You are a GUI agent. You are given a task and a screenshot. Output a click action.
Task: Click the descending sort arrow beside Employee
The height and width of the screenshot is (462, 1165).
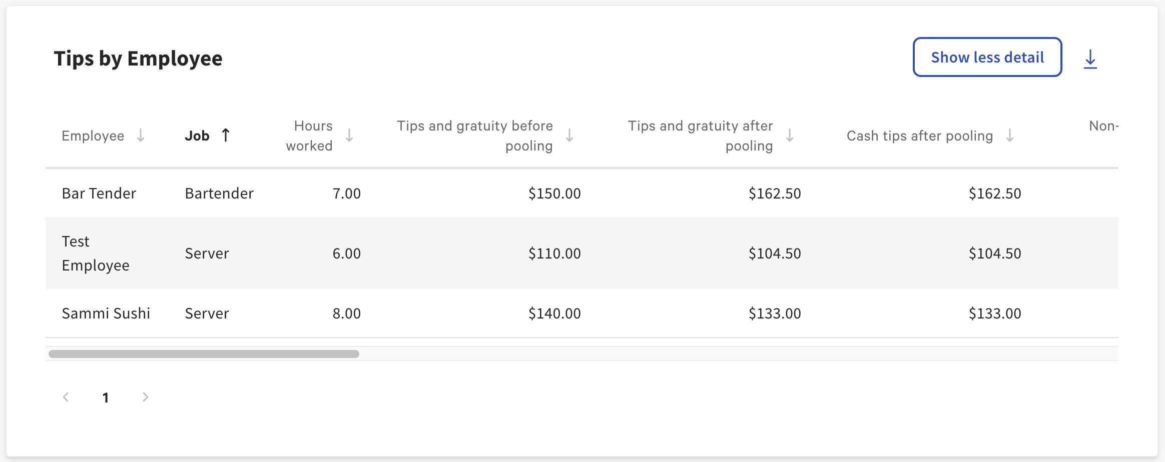pyautogui.click(x=141, y=135)
